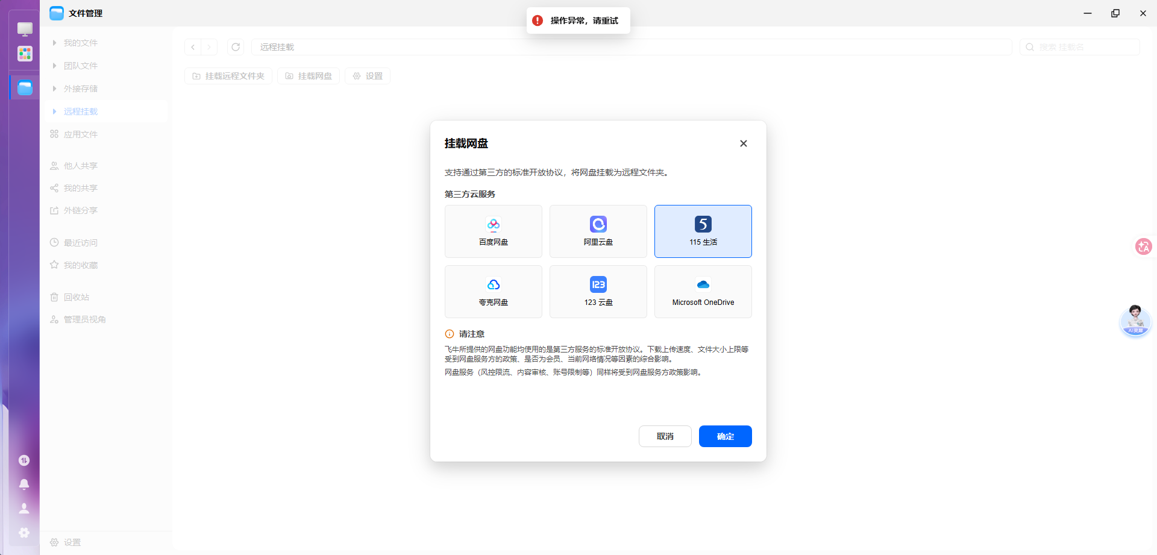The height and width of the screenshot is (555, 1157).
Task: Open the task status icon in dock
Action: [24, 460]
